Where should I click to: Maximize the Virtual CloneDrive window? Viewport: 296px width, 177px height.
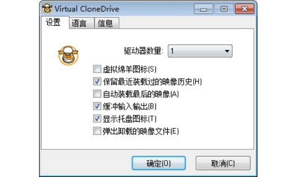coord(224,9)
